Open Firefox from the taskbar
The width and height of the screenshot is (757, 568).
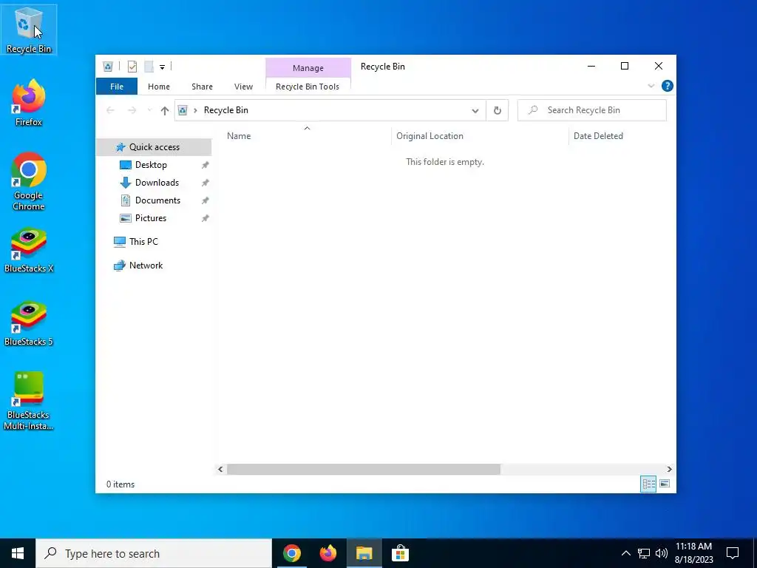pos(327,553)
